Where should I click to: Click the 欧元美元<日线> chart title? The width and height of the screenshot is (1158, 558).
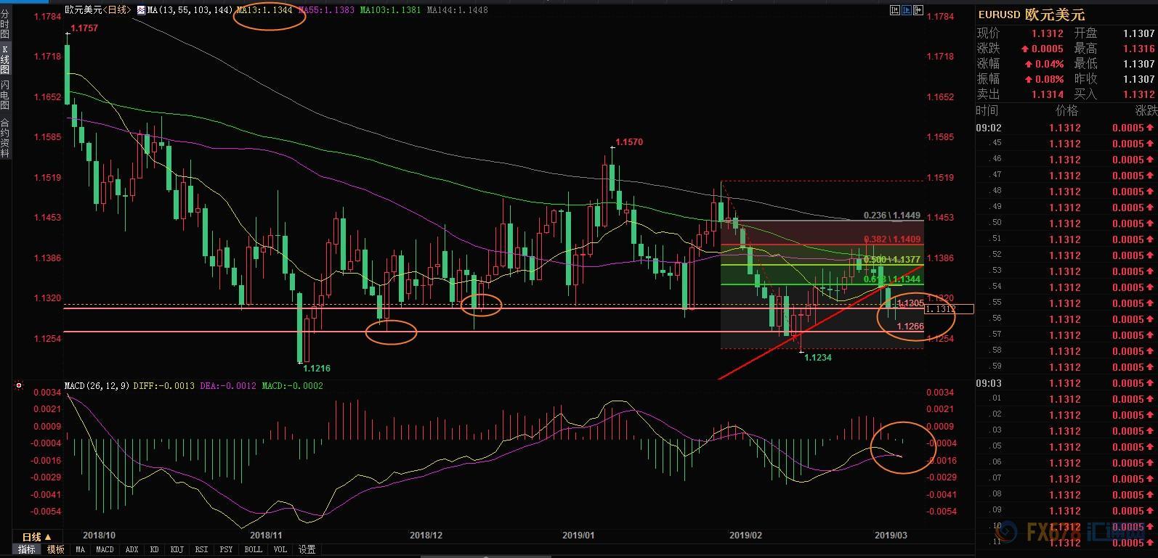98,10
